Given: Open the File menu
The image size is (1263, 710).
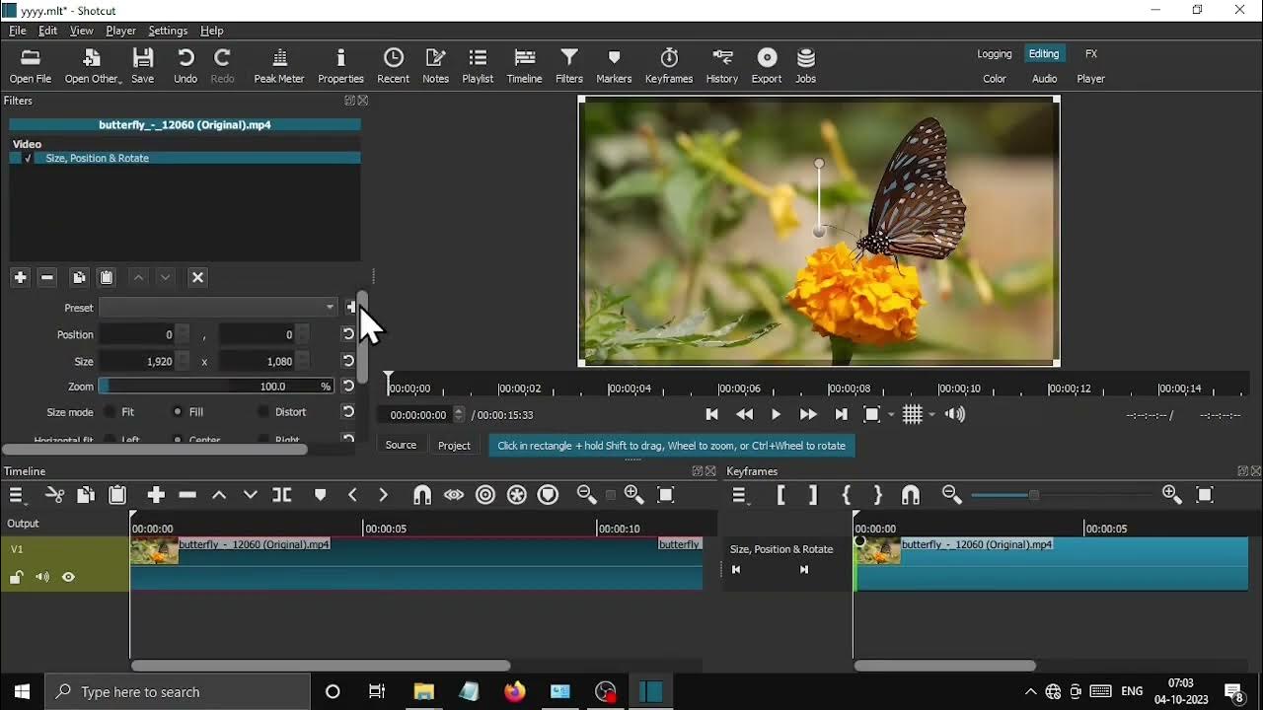Looking at the screenshot, I should 18,31.
